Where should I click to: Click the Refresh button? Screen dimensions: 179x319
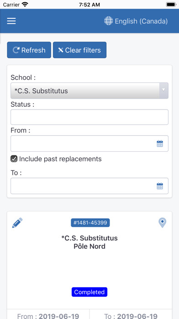(x=29, y=50)
